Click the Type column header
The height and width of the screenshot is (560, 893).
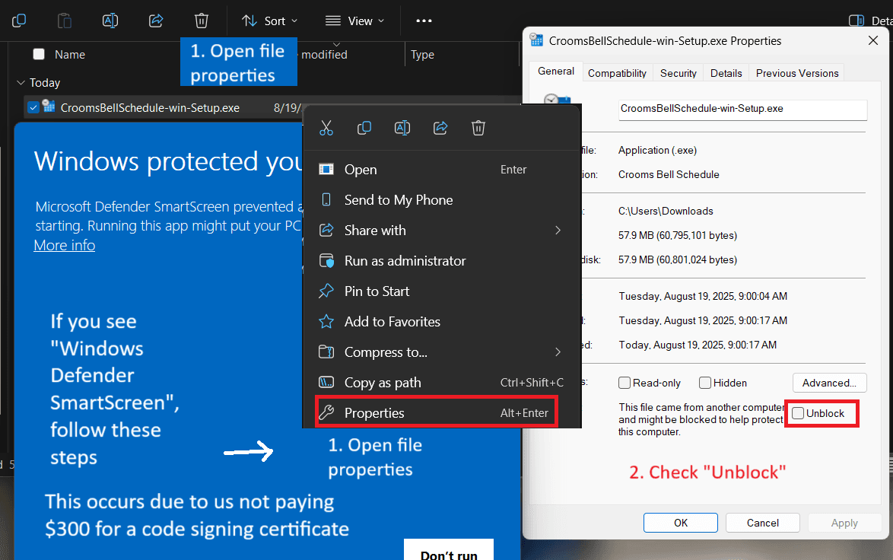click(422, 55)
